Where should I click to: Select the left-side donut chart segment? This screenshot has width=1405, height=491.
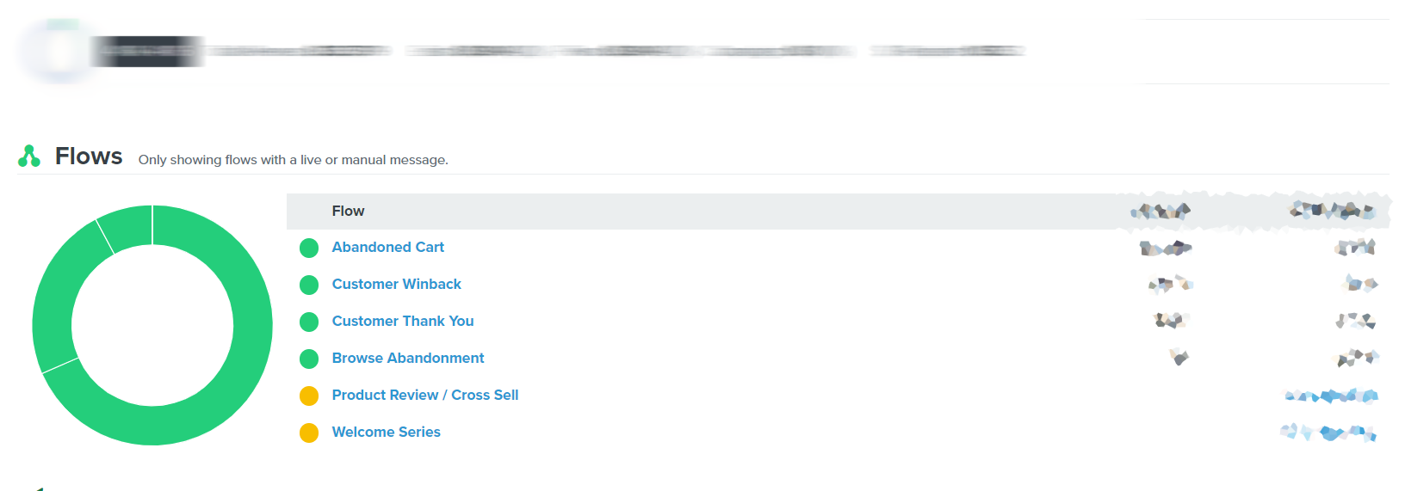coord(57,292)
